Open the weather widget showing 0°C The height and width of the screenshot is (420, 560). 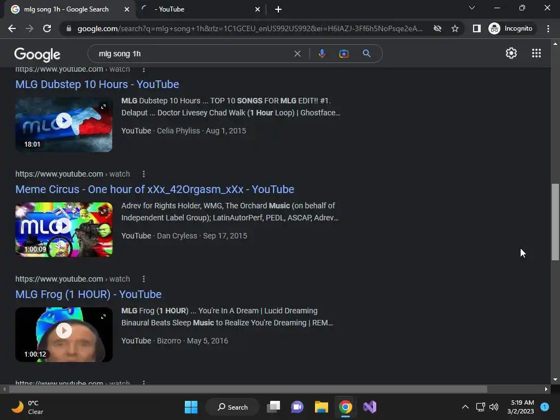click(27, 407)
